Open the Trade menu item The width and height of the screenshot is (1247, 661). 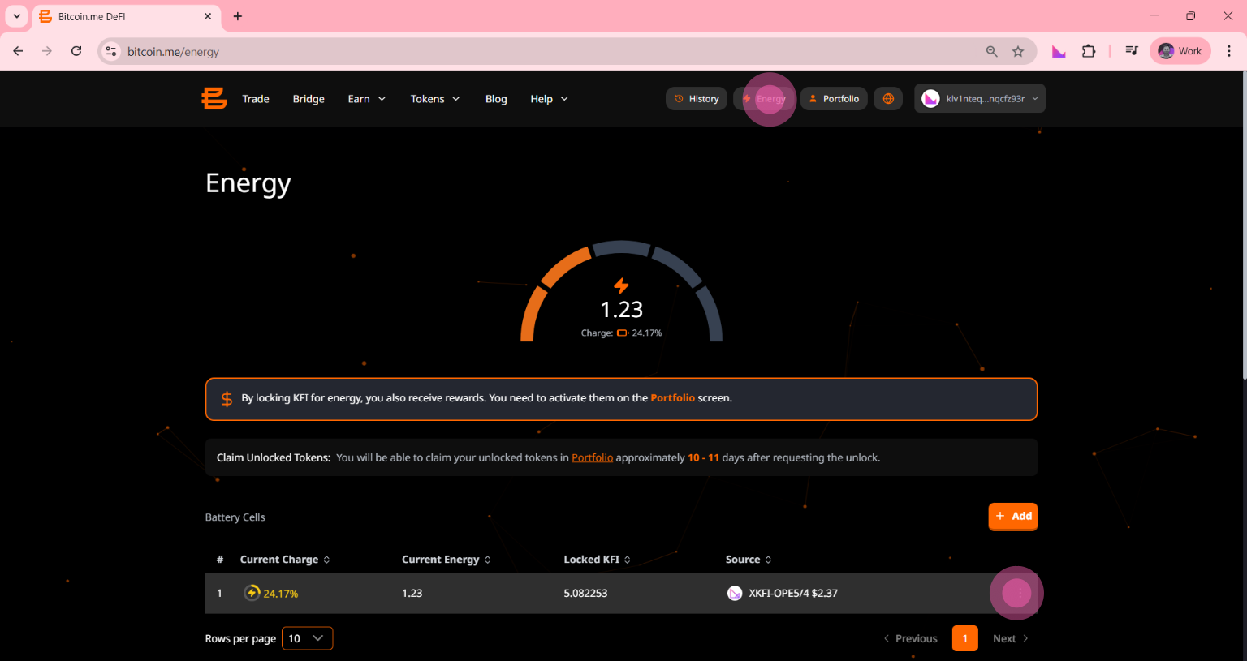pos(256,99)
